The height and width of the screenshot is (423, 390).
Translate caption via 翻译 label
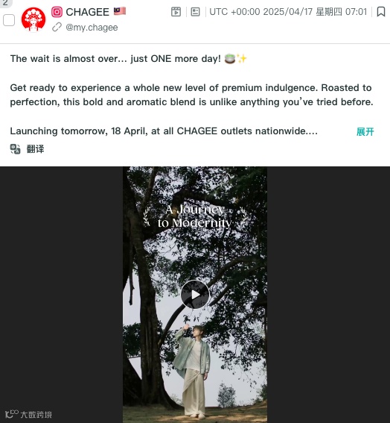click(x=35, y=149)
